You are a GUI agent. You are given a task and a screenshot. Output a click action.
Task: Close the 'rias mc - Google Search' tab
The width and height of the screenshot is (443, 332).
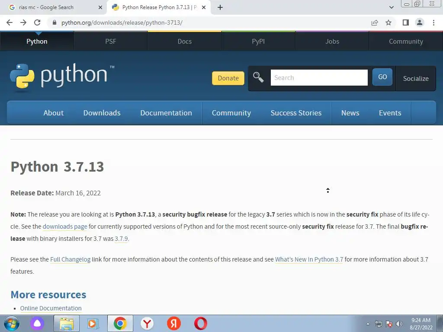[100, 7]
